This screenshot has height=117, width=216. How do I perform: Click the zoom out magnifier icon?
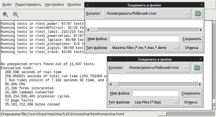coord(16,14)
